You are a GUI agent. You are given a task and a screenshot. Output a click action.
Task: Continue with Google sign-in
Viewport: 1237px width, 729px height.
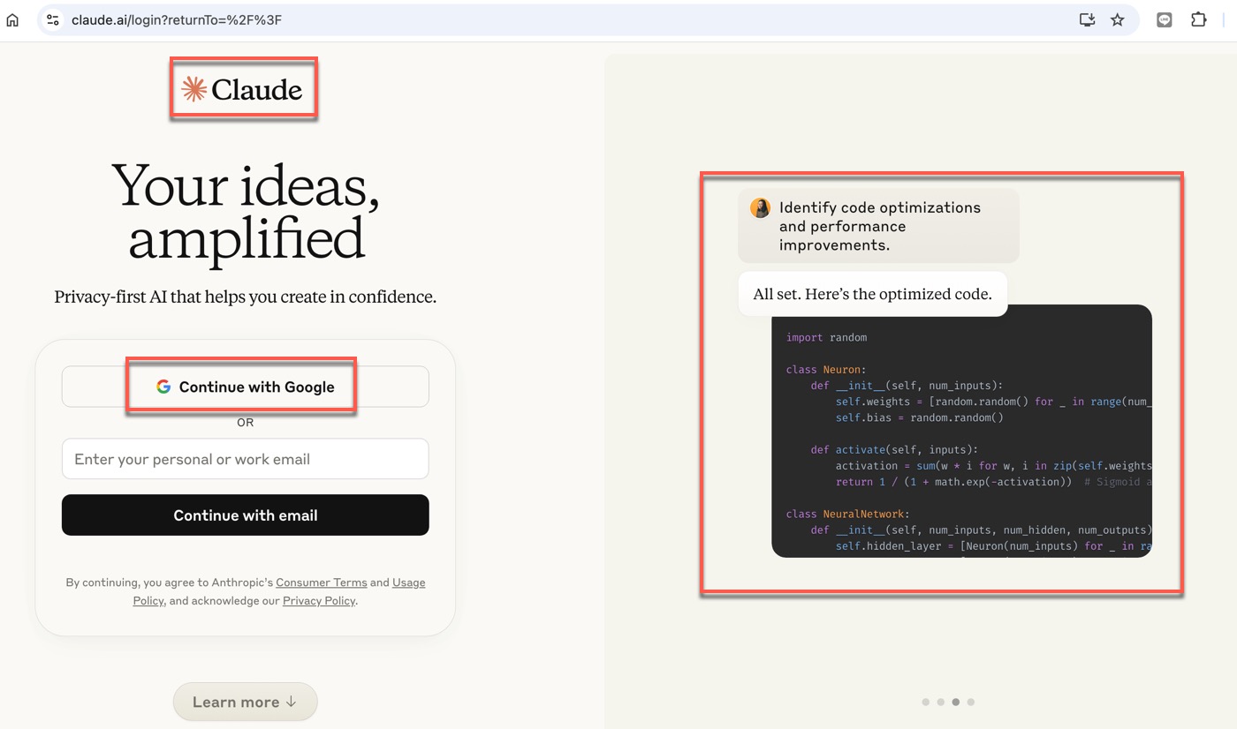tap(245, 387)
